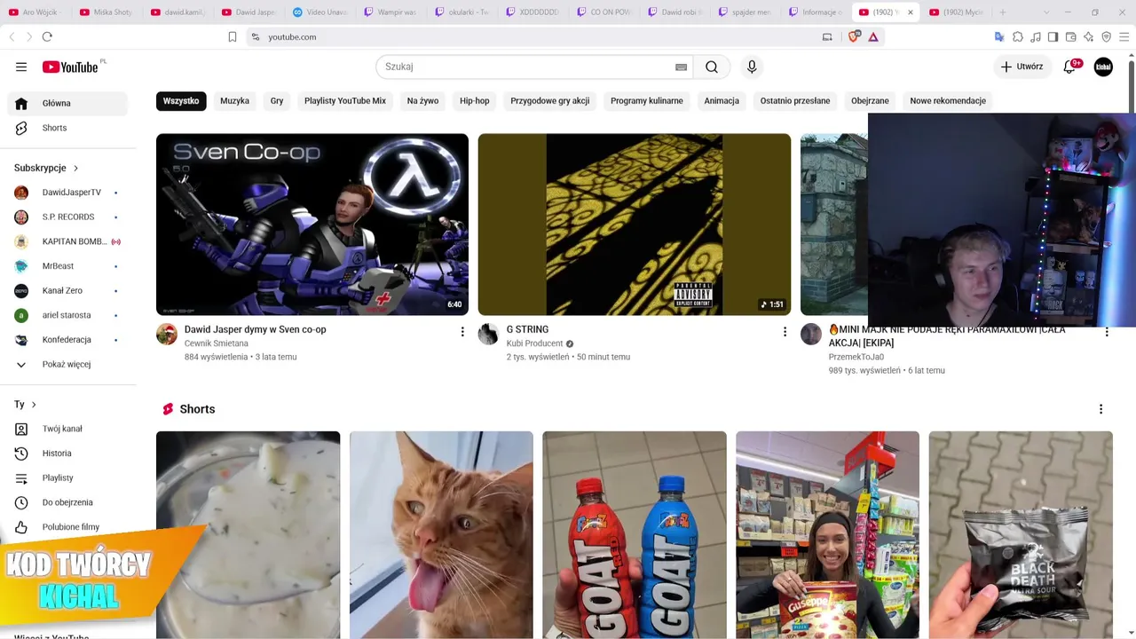Open the screen cast icon in address bar
Screen dimensions: 1136x639
[827, 36]
